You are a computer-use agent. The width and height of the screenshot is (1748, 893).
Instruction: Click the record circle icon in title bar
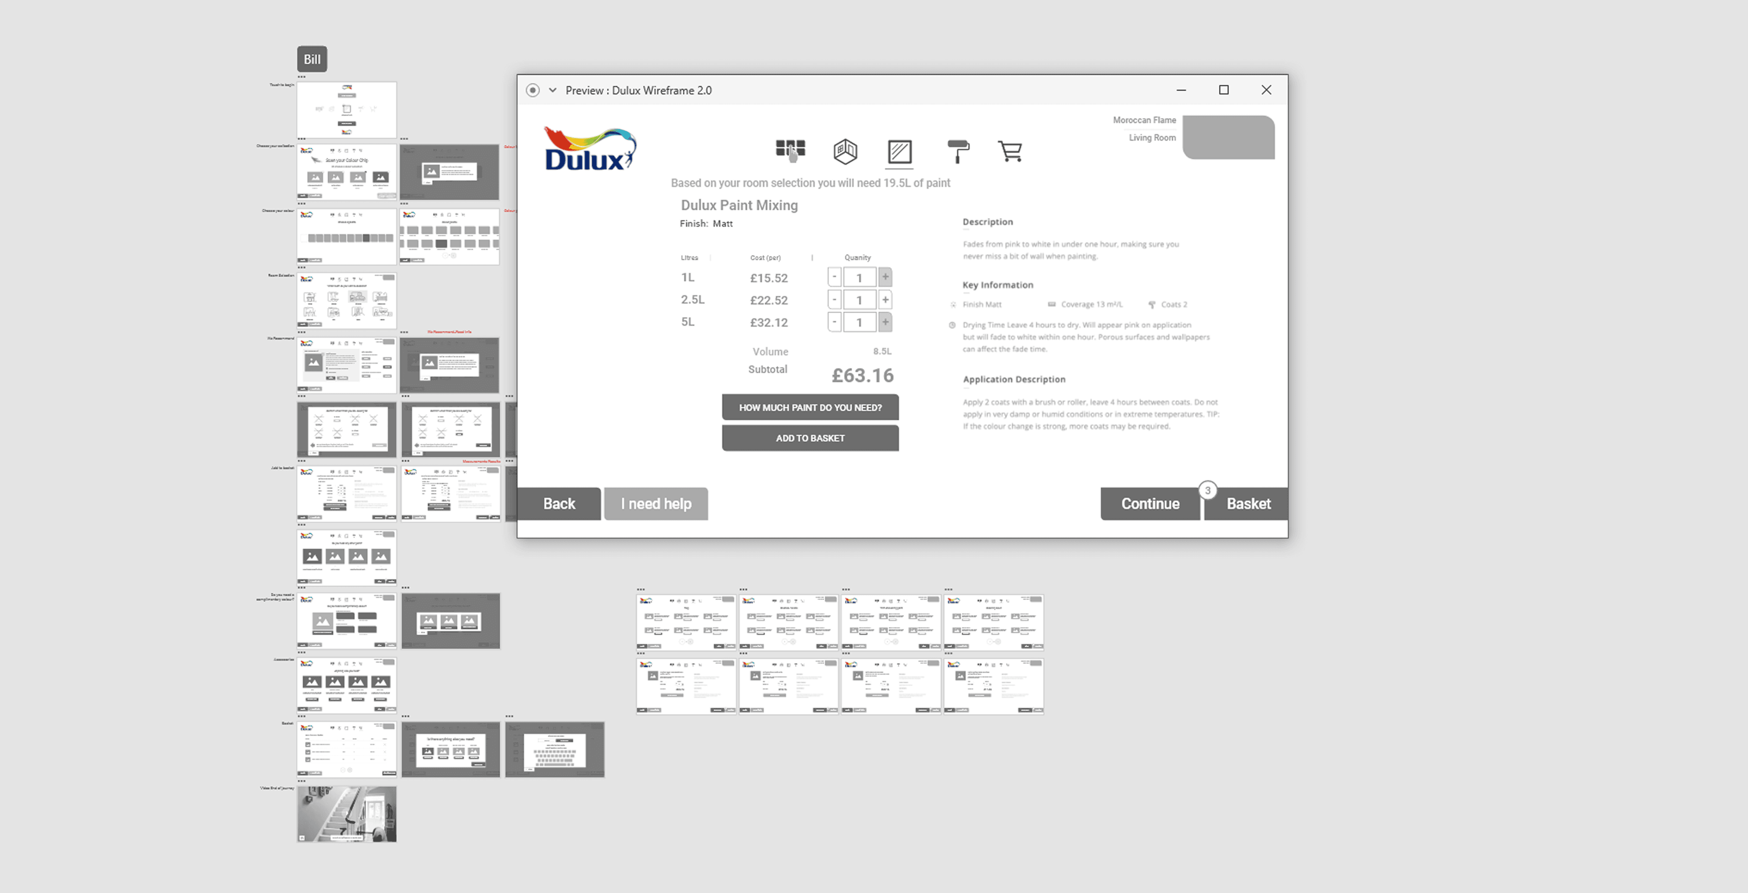(533, 90)
